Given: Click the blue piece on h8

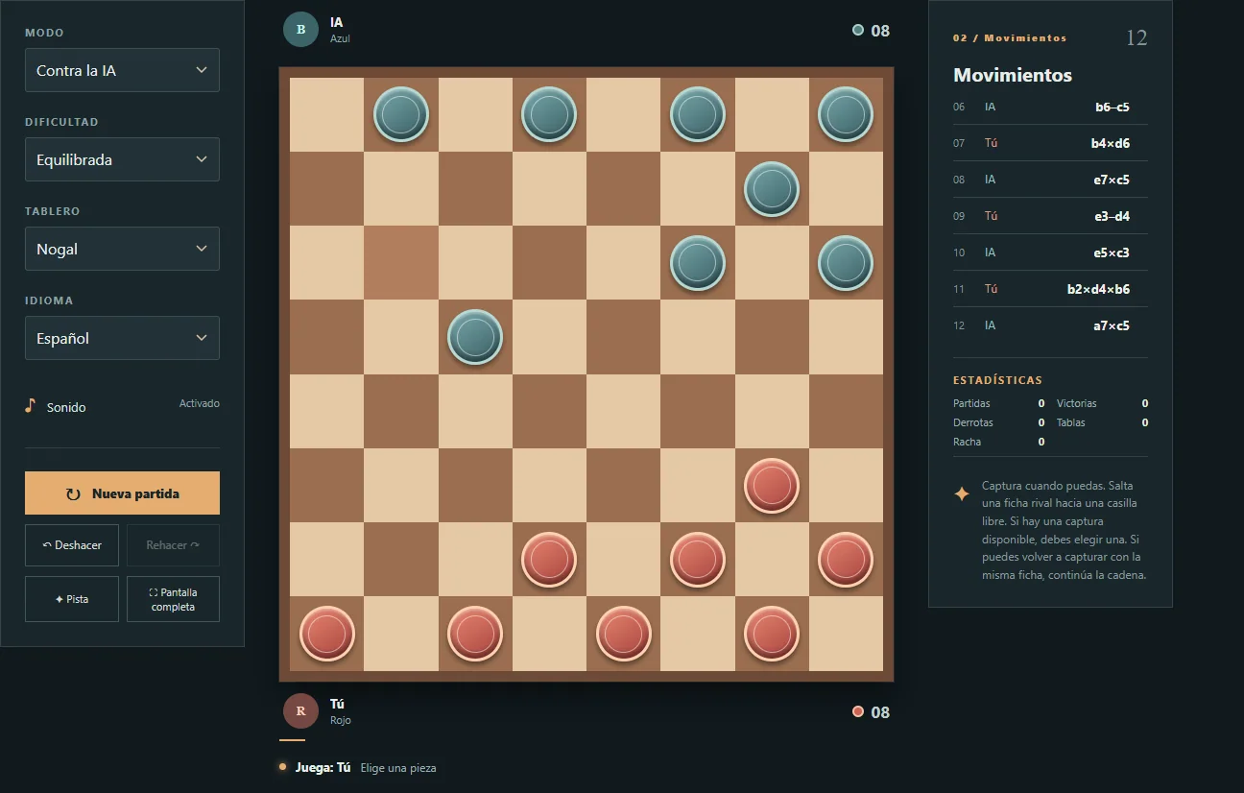Looking at the screenshot, I should (846, 115).
